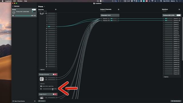Select the Channels 1 & 2 output header
183x103 pixels.
[x=110, y=15]
